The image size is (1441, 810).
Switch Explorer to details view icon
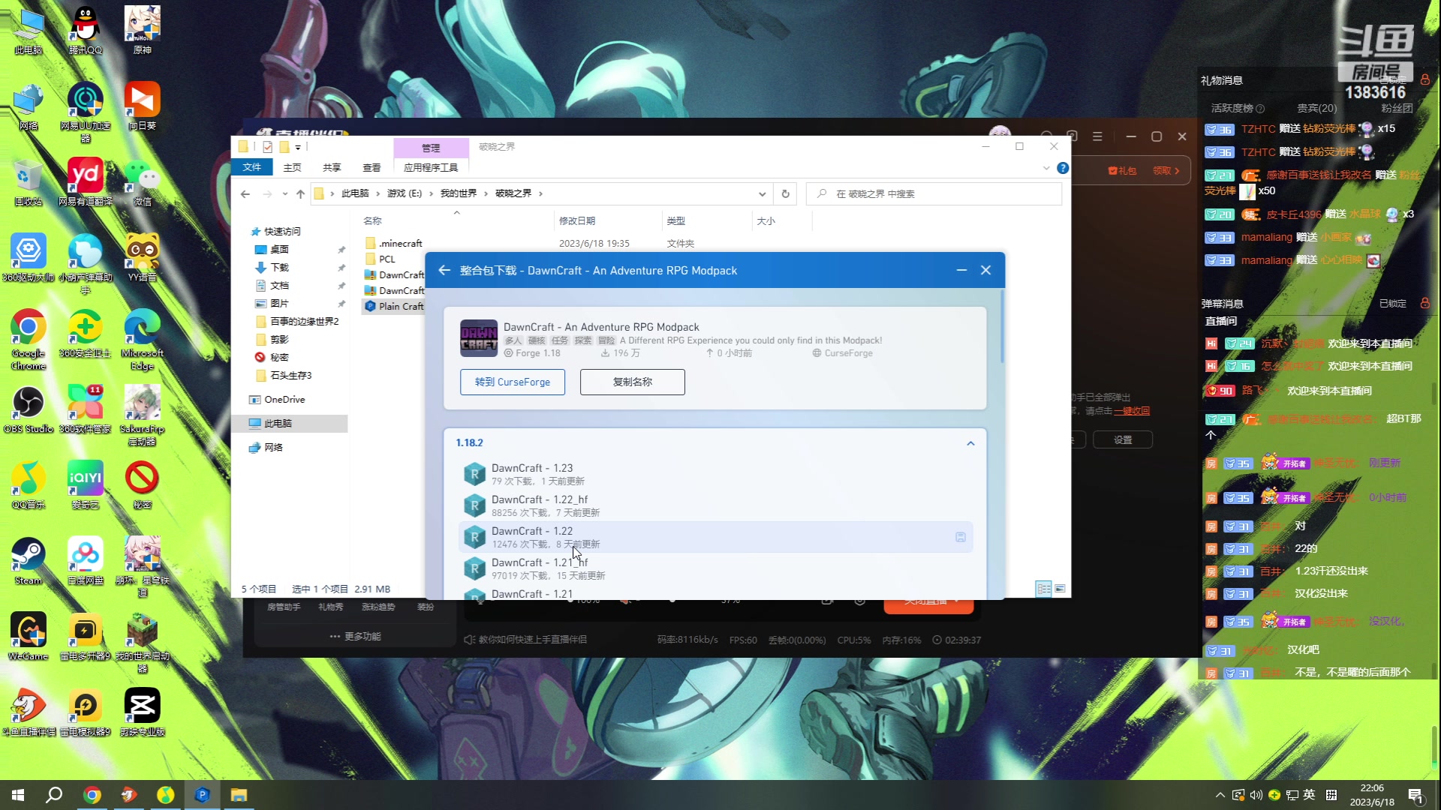1043,589
